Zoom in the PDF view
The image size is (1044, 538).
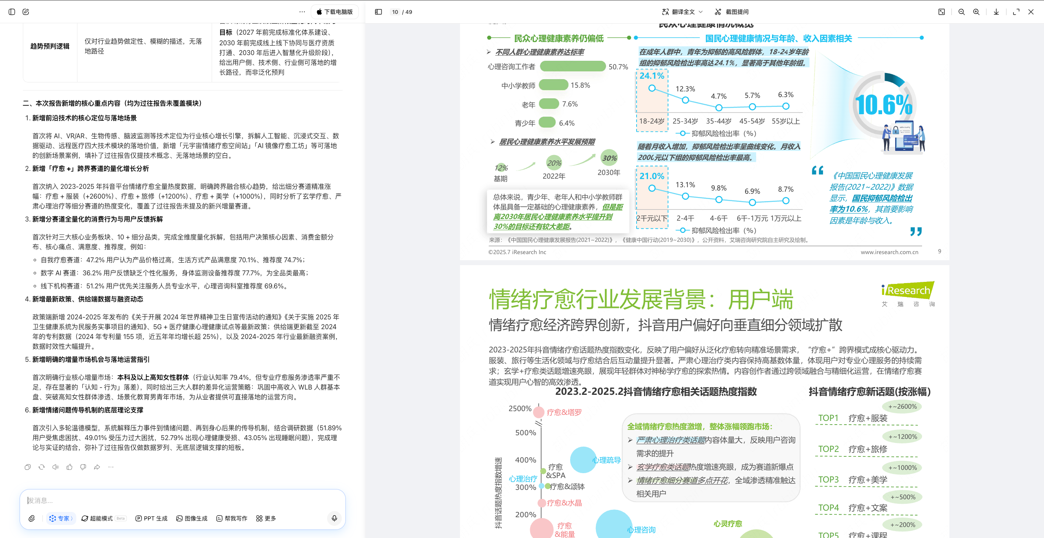(x=976, y=12)
